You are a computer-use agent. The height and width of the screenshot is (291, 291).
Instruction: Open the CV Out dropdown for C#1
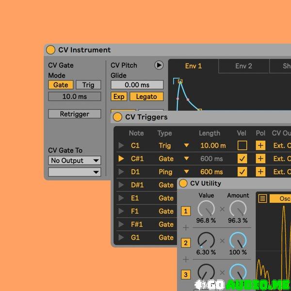[x=282, y=159]
